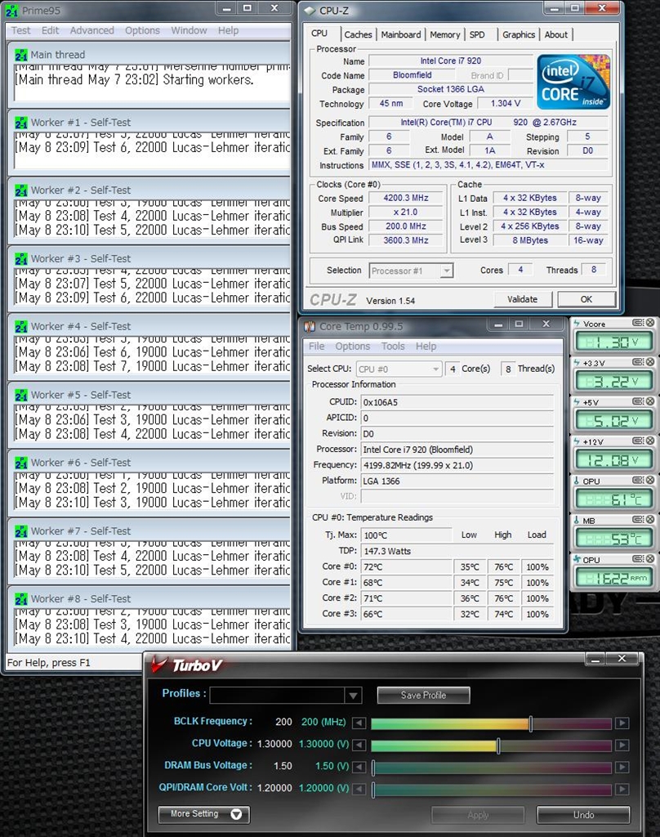Viewport: 660px width, 837px height.
Task: Click the CPU Voltage slider handle
Action: coord(498,745)
